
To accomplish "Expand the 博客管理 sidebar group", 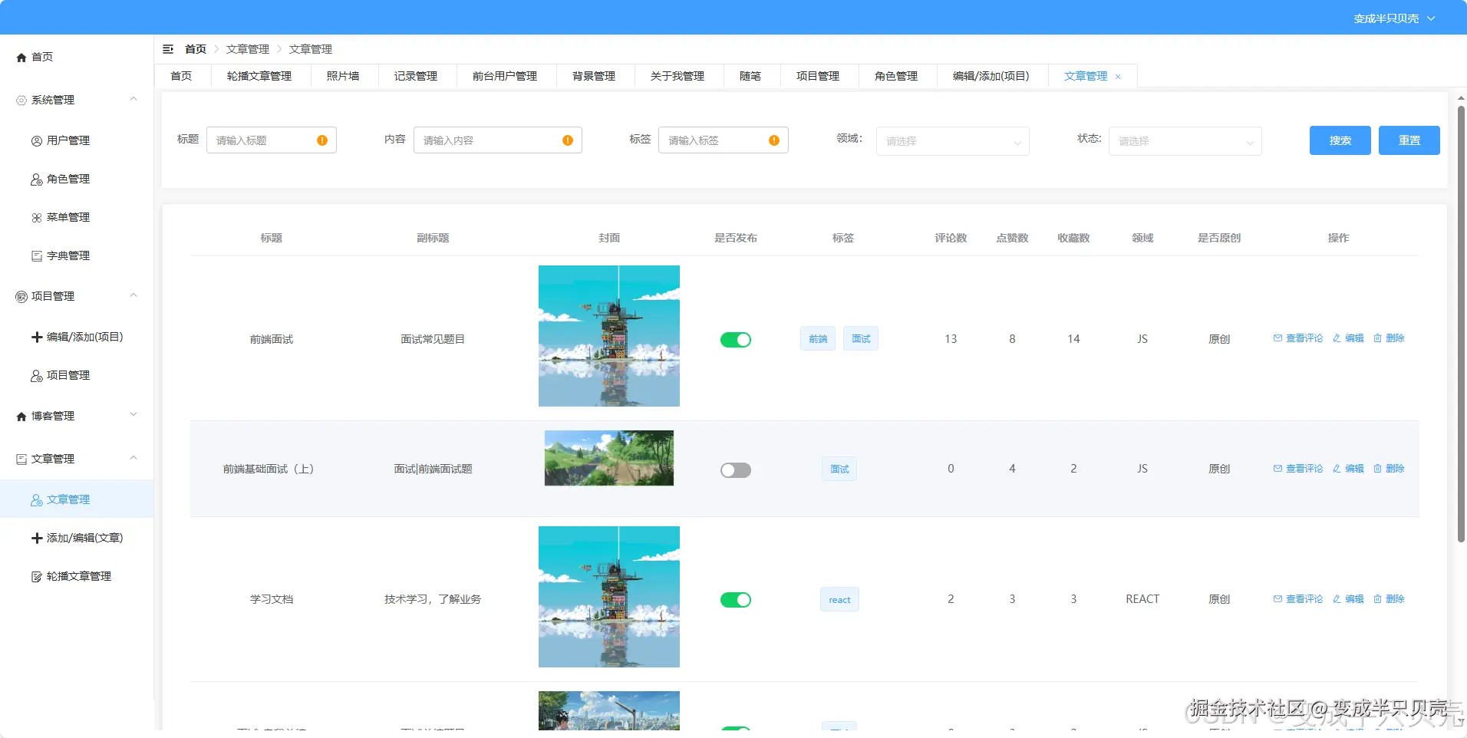I will (x=134, y=415).
